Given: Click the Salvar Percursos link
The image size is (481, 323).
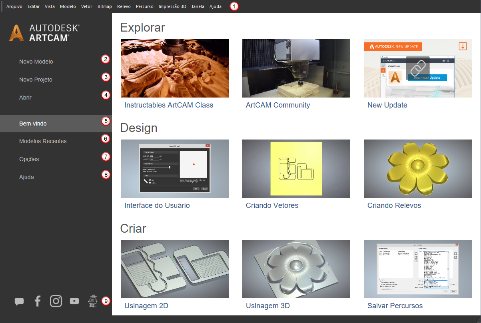Looking at the screenshot, I should pos(395,306).
